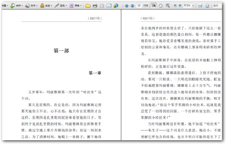Viewport: 226px width, 144px height.
Task: Click the line starting "不眨地瞪着玛丽雅姆"
Action: click(181, 86)
